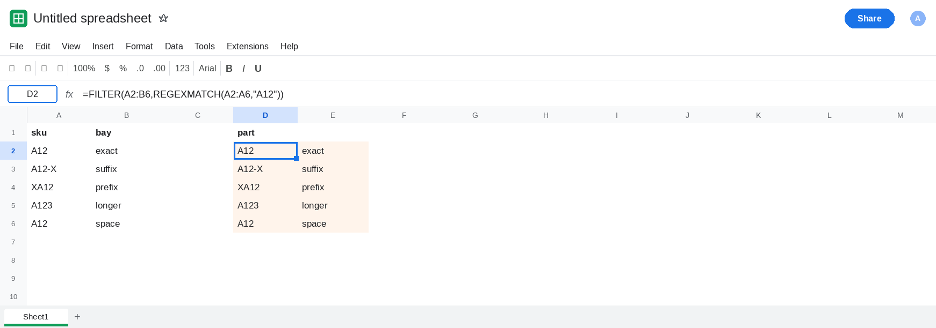Click cell 'A12-X' in column D
936x328 pixels.
[265, 169]
